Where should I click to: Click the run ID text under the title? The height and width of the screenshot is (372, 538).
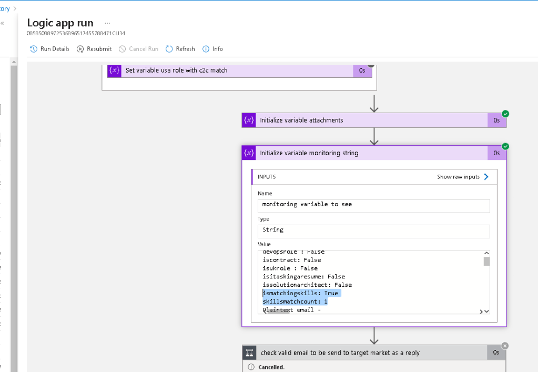click(x=76, y=33)
